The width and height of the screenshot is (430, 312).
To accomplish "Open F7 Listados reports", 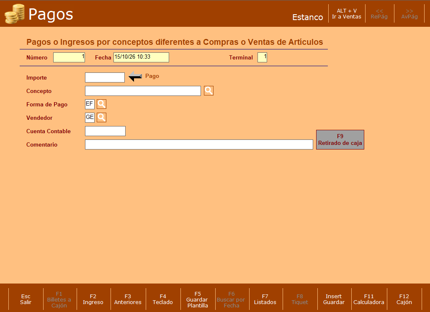I will [265, 299].
